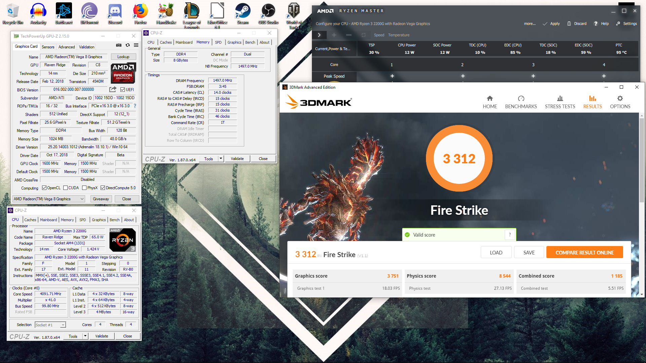Open 3DMark BENCHMARKS gauge icon
Screen dimensions: 646x363
[521, 98]
